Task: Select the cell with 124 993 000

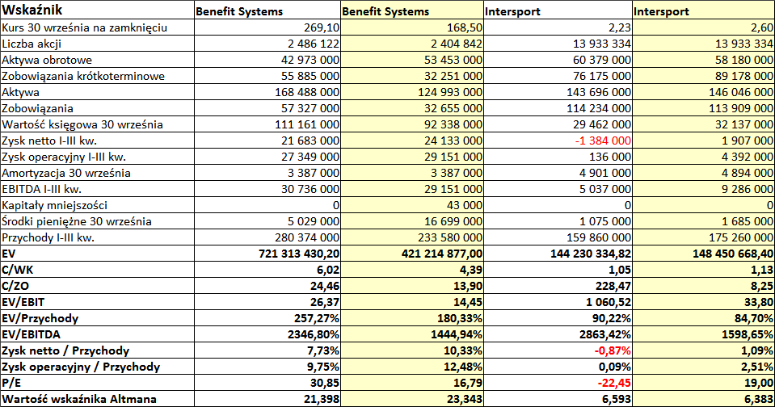Action: pos(412,92)
